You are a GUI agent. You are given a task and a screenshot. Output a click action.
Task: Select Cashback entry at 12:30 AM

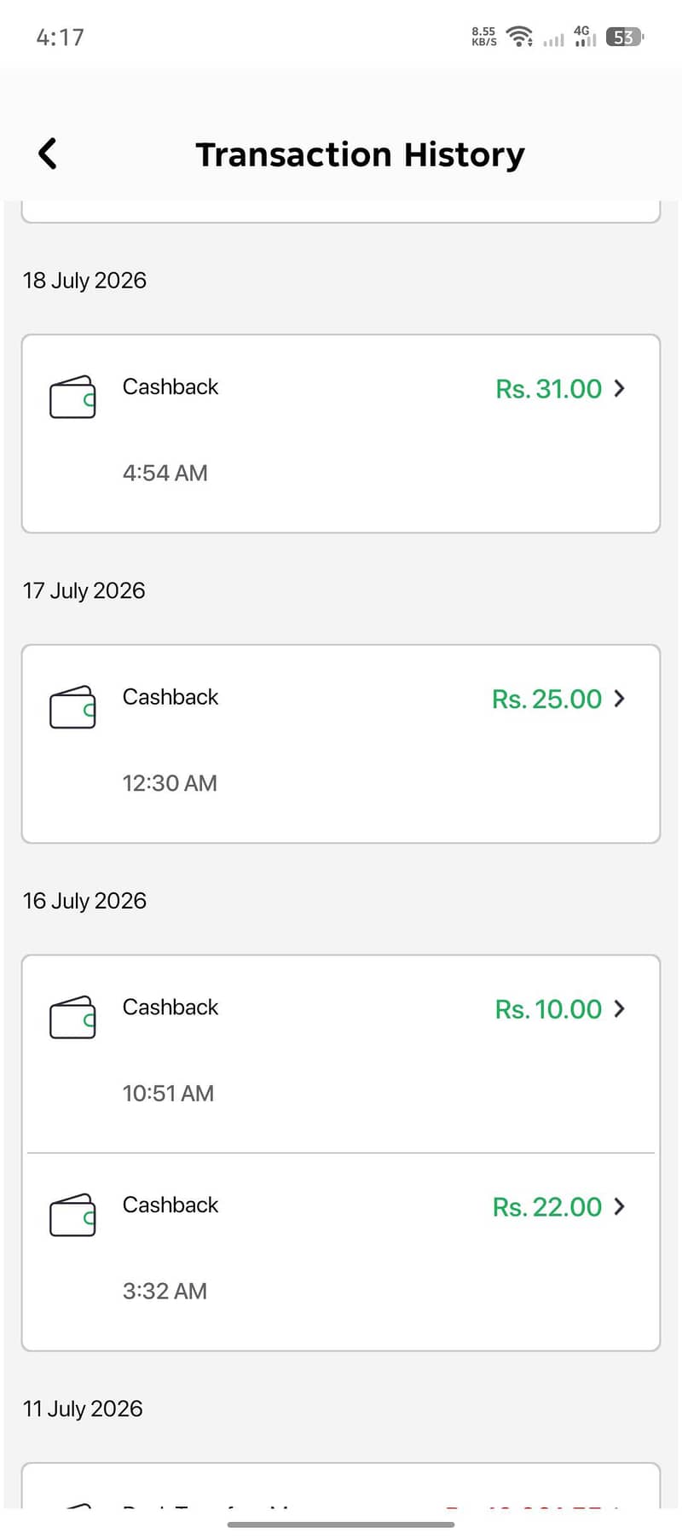pyautogui.click(x=341, y=744)
